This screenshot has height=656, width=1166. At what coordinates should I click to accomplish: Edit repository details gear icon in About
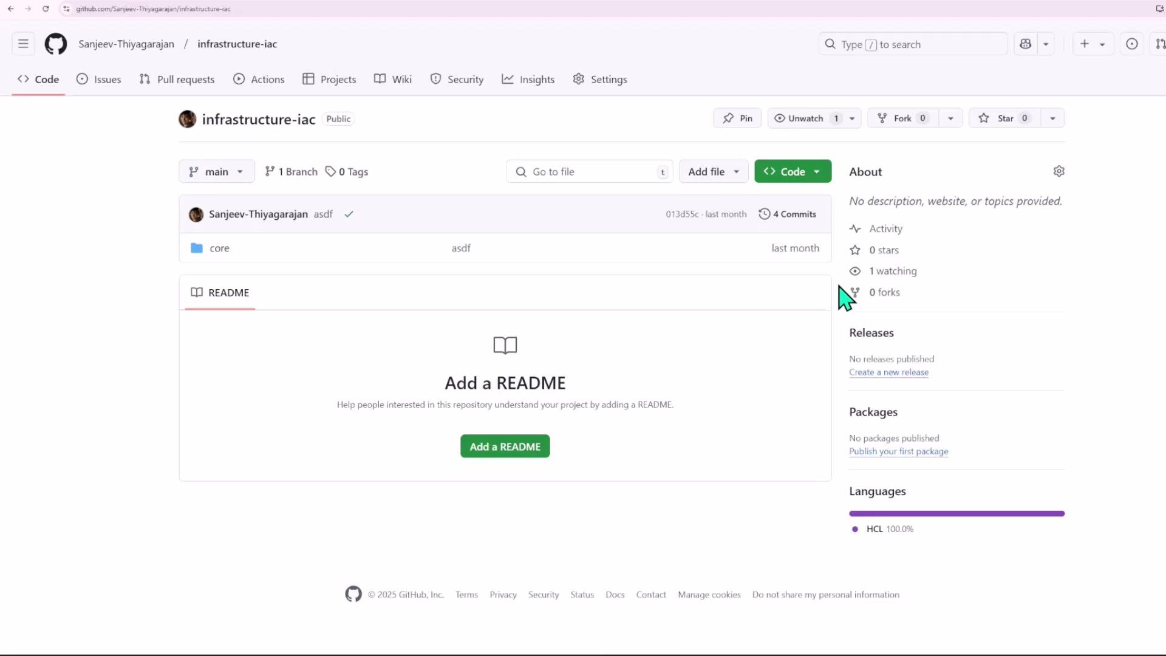[x=1059, y=172]
